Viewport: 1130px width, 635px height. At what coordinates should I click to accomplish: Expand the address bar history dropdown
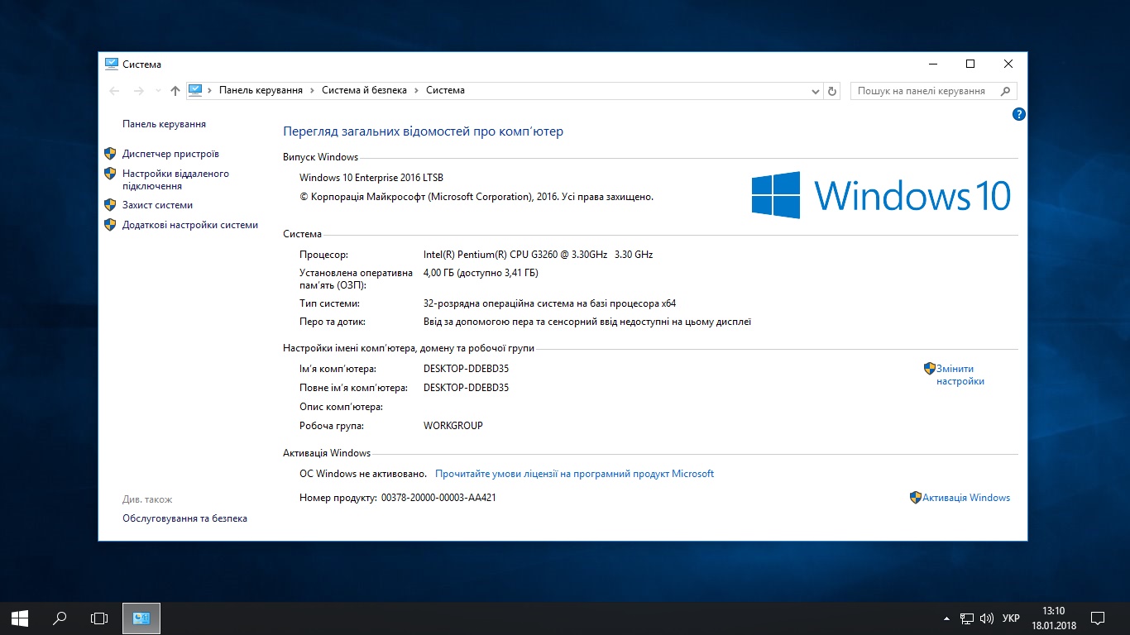point(815,91)
